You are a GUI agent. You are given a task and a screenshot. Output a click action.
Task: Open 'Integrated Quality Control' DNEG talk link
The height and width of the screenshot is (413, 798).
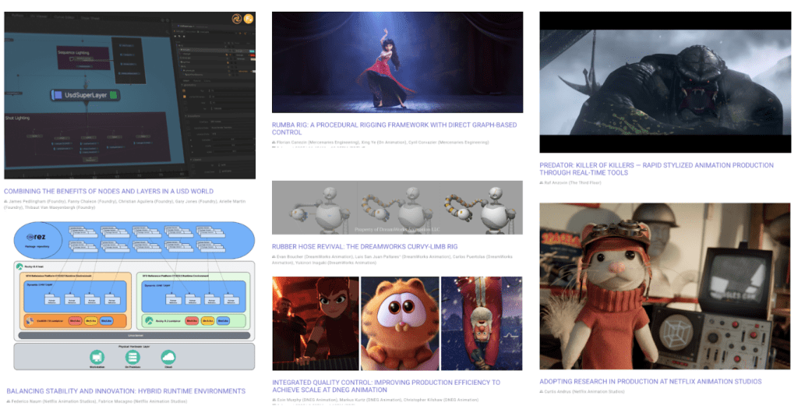386,387
